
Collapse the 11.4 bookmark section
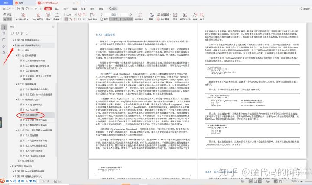click(16, 99)
